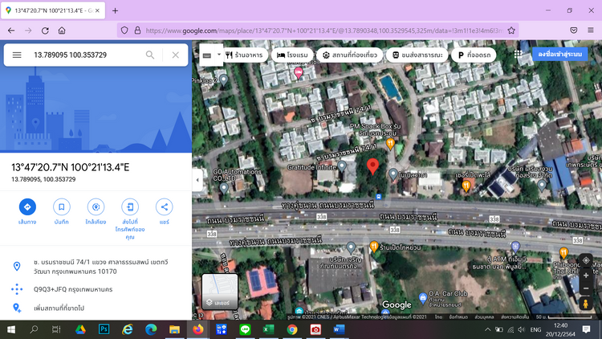Clear the search with the X icon
The height and width of the screenshot is (339, 602).
click(176, 55)
